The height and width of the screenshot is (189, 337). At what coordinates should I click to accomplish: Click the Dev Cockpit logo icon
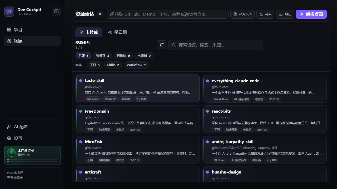(x=9, y=12)
